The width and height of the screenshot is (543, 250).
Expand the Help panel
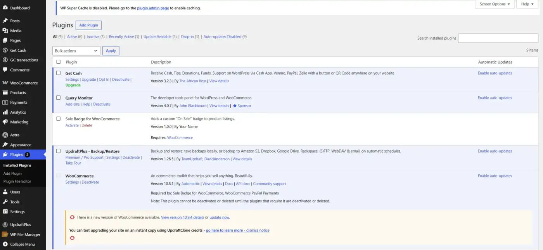[x=527, y=4]
